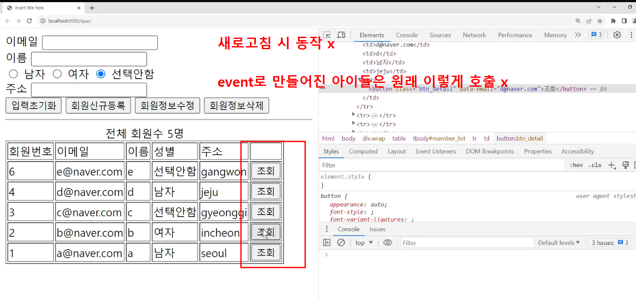Image resolution: width=636 pixels, height=300 pixels.
Task: Open the zoom magnifier in address bar
Action: (578, 21)
